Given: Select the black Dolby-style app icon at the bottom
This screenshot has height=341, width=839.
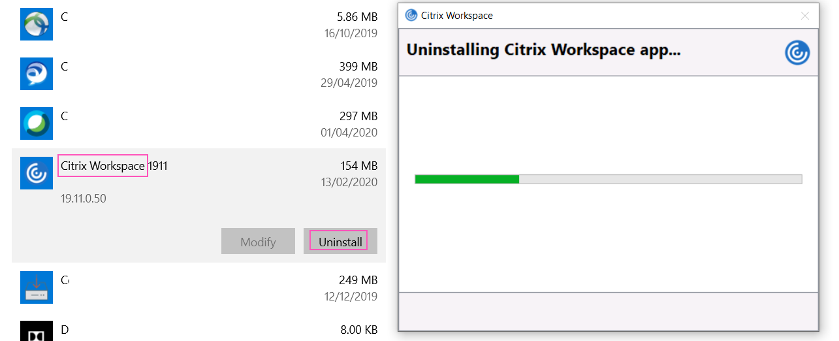Looking at the screenshot, I should pyautogui.click(x=37, y=331).
